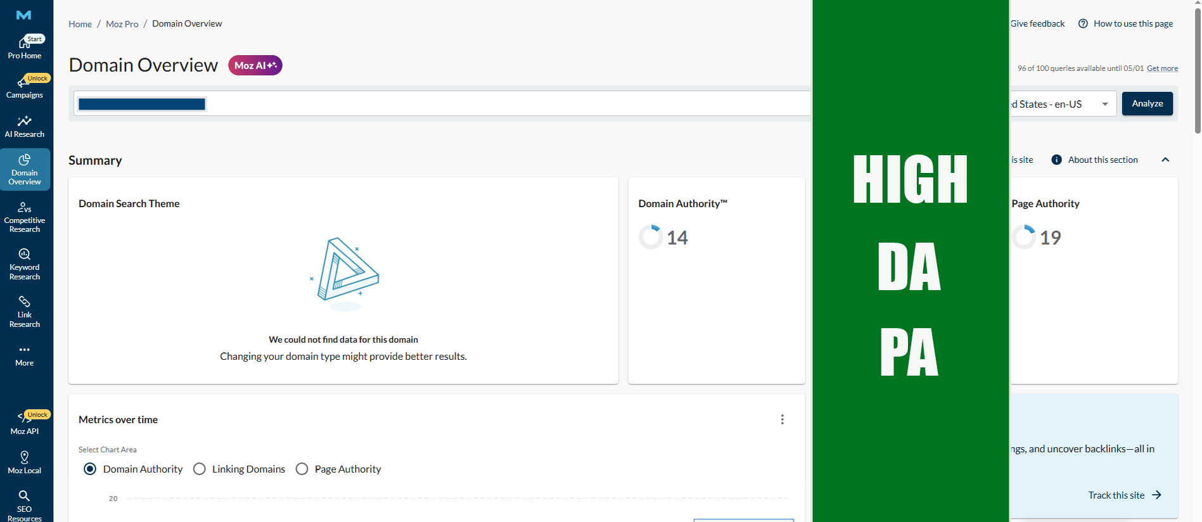This screenshot has width=1202, height=522.
Task: Go to Home breadcrumb
Action: 80,24
